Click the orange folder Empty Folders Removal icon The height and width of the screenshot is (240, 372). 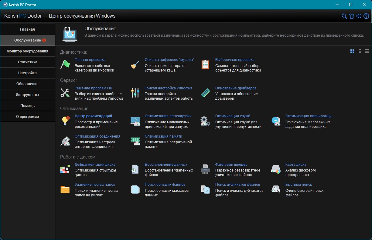(x=65, y=189)
